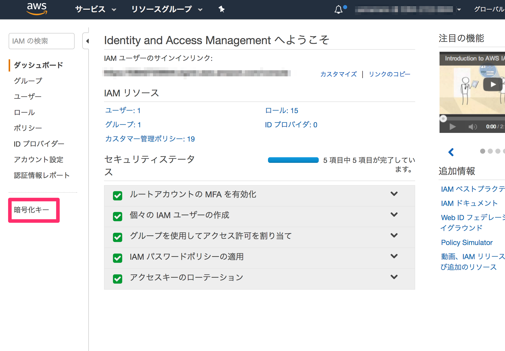Open 認証情報レポート in the sidebar
This screenshot has height=351, width=505.
point(42,175)
